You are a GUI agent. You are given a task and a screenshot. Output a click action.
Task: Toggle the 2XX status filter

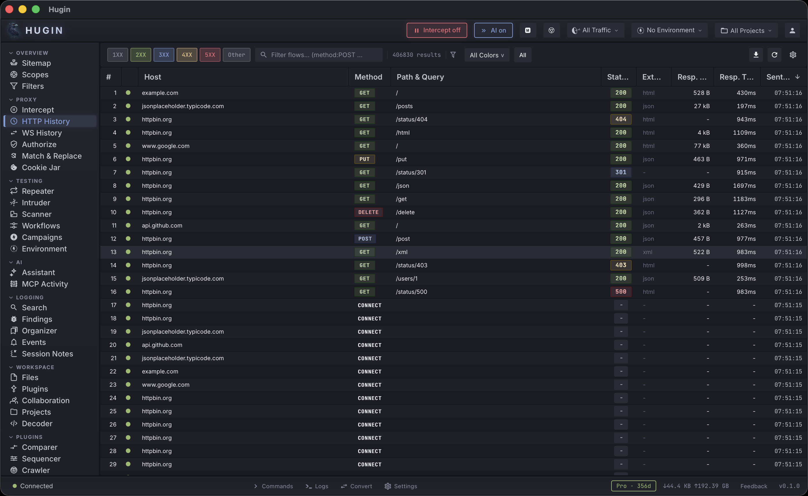(141, 55)
